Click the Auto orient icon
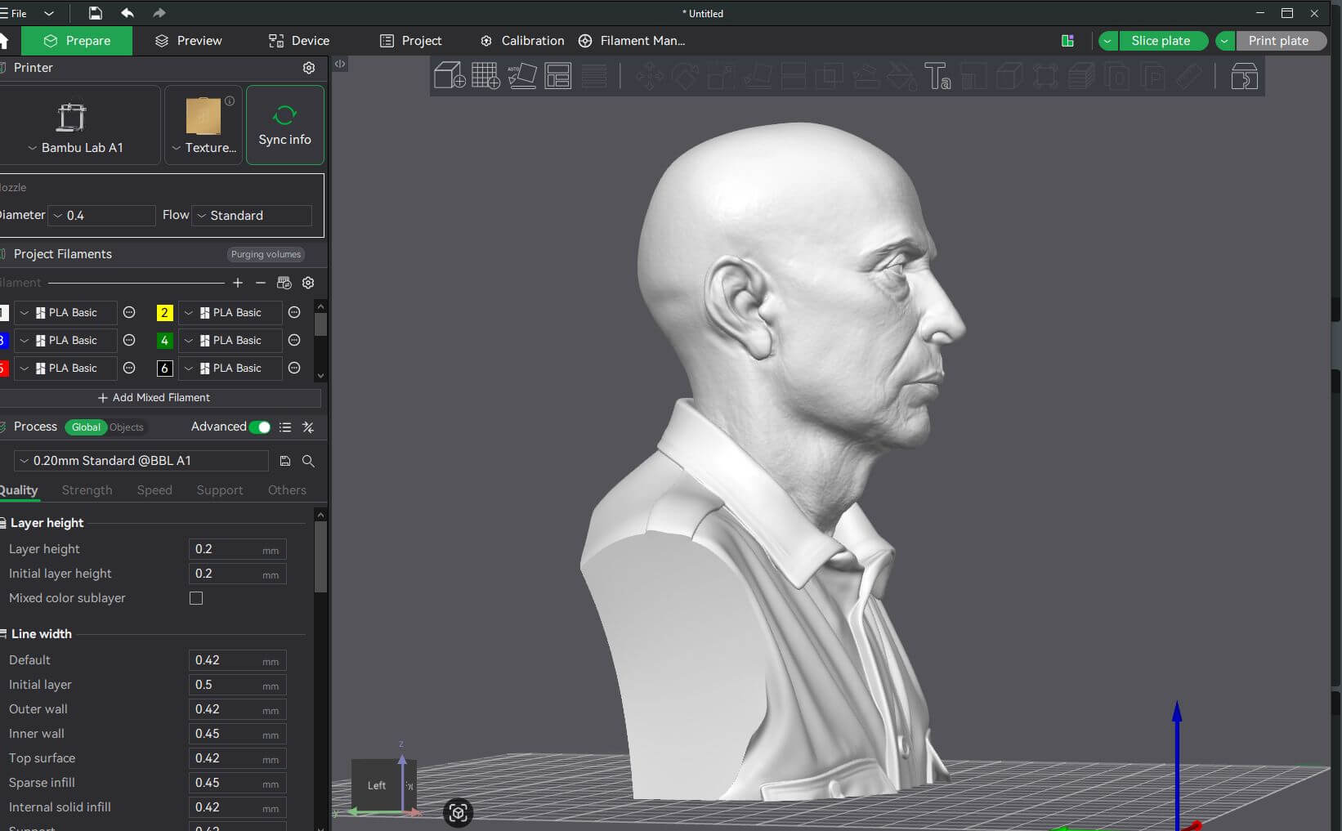This screenshot has height=831, width=1342. click(522, 76)
